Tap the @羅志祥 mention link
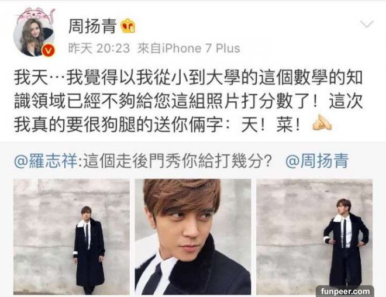Screen dimensions: 386x297 (x=46, y=161)
